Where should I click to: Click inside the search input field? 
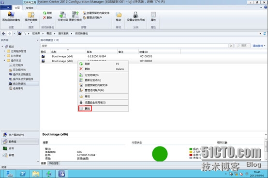pyautogui.click(x=134, y=46)
